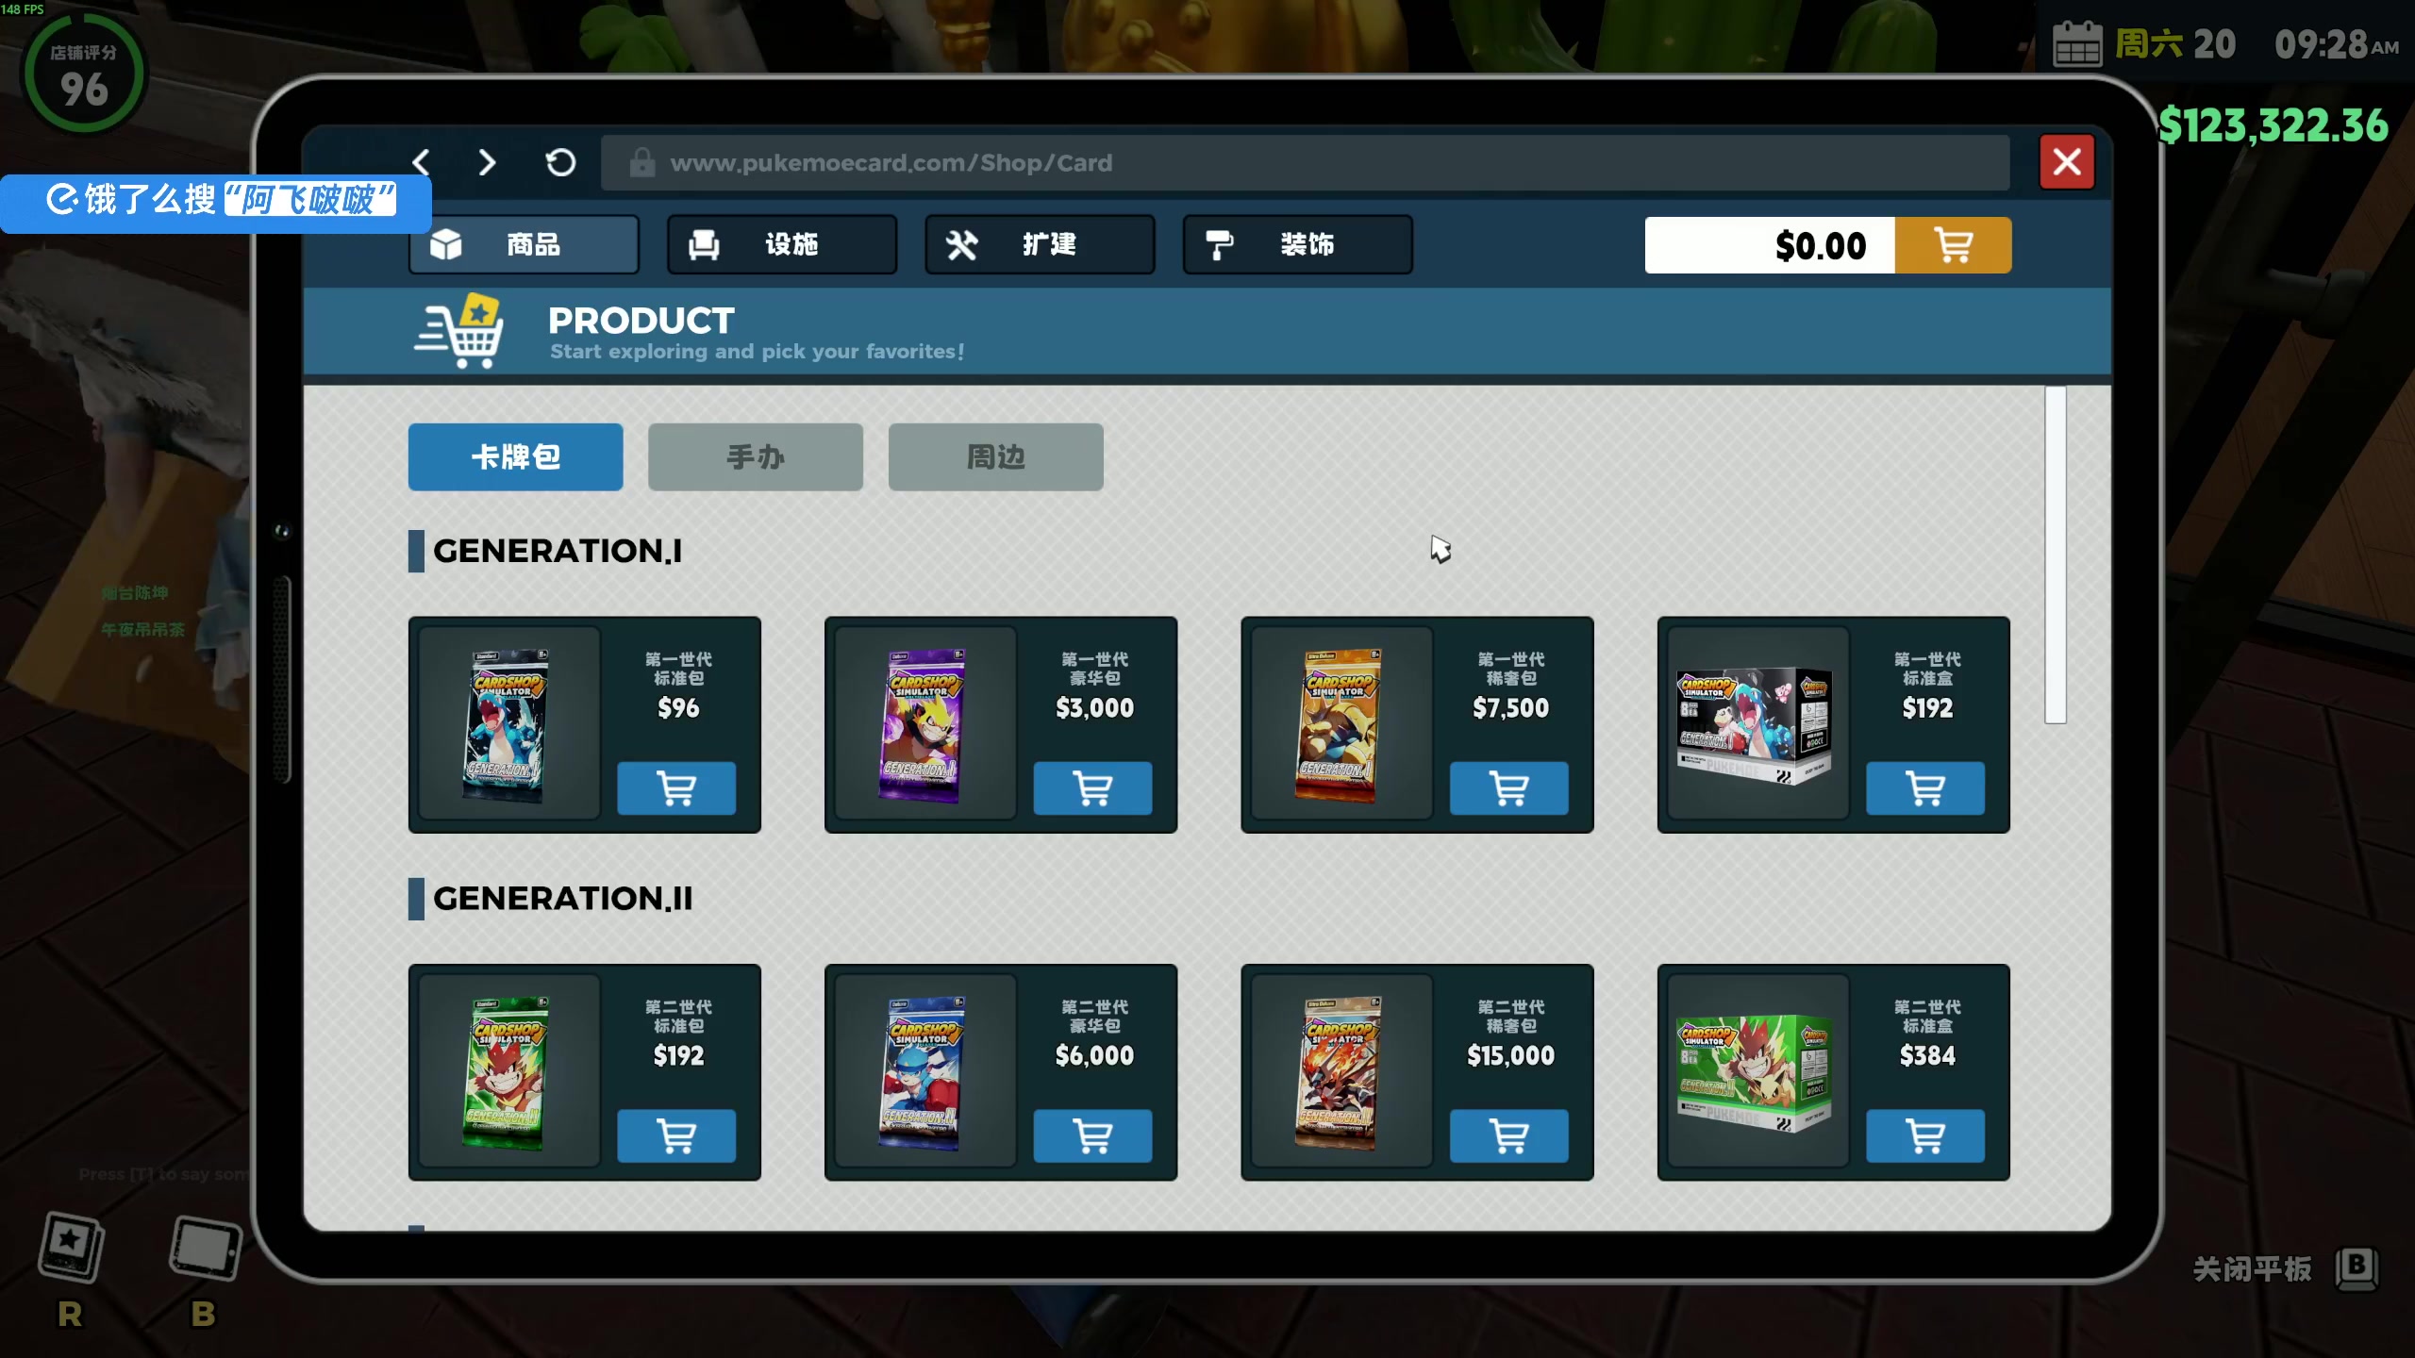Click the Generation II luxury fire pack image
2415x1358 pixels.
click(x=1340, y=1072)
